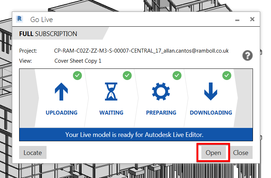Select the Waiting hourglass icon
Image resolution: width=271 pixels, height=178 pixels.
tap(111, 92)
